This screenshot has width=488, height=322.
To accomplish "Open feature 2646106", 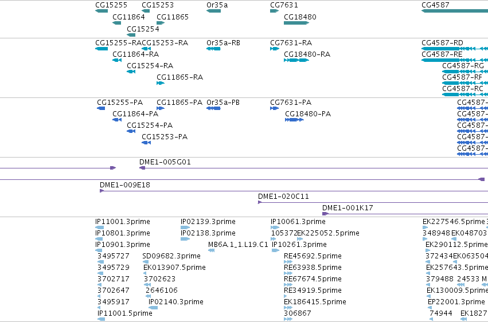I will click(x=162, y=290).
